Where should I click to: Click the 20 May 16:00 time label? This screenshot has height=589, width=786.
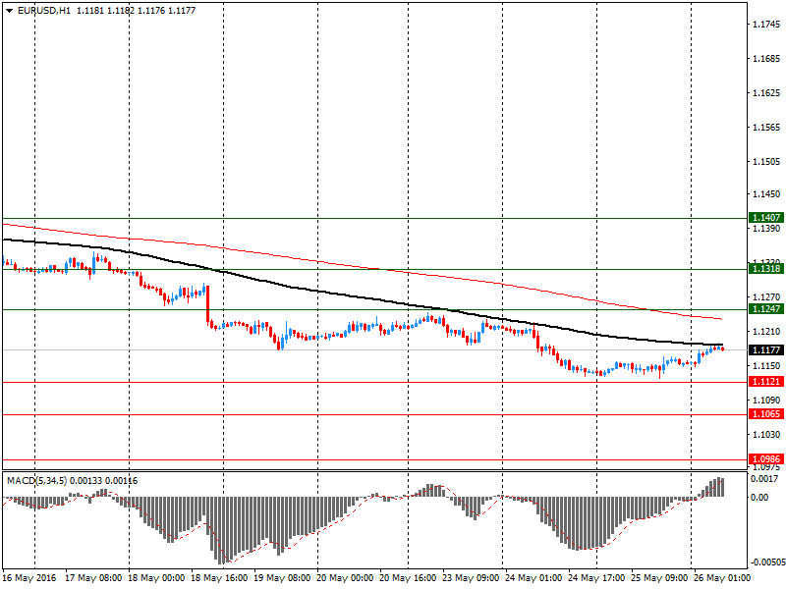point(408,578)
